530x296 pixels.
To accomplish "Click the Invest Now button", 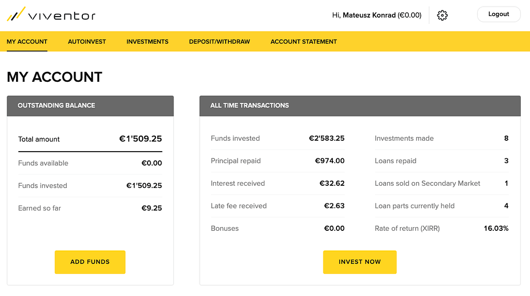I will [360, 262].
